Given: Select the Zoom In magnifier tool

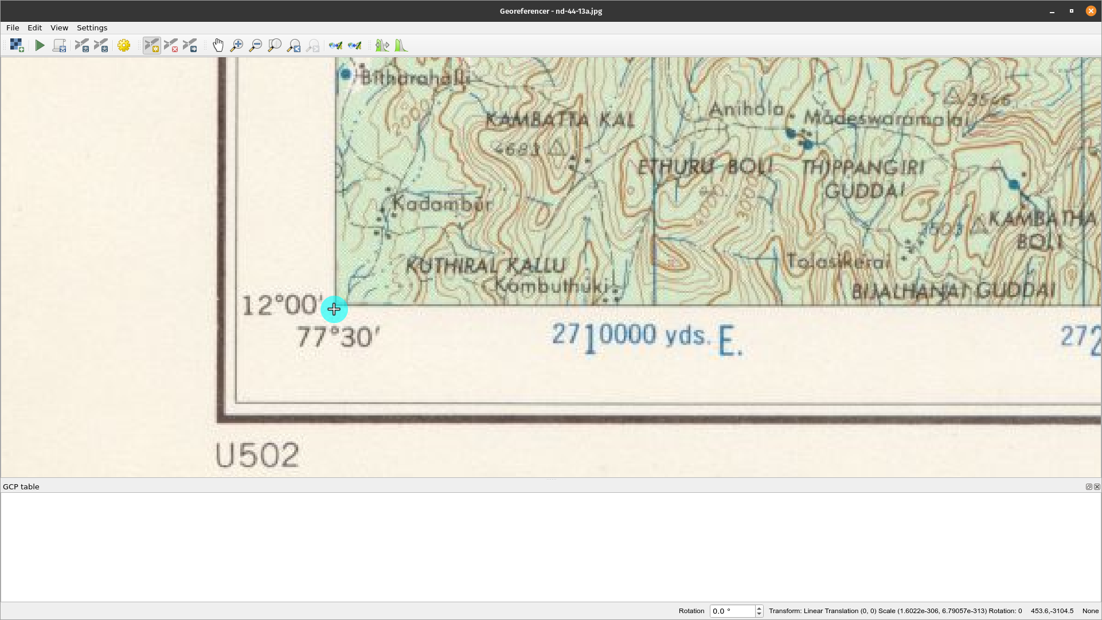Looking at the screenshot, I should [237, 45].
